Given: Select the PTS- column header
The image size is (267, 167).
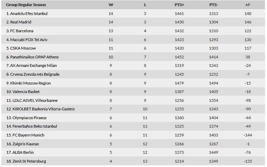Looking at the screenshot, I should [x=213, y=5].
